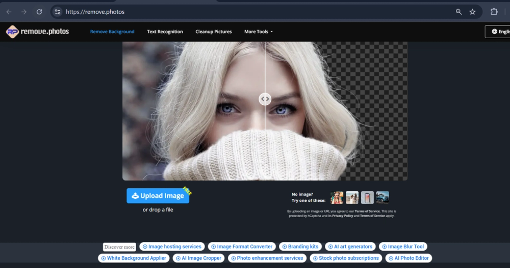
Task: Click the Discover more label
Action: (x=119, y=247)
